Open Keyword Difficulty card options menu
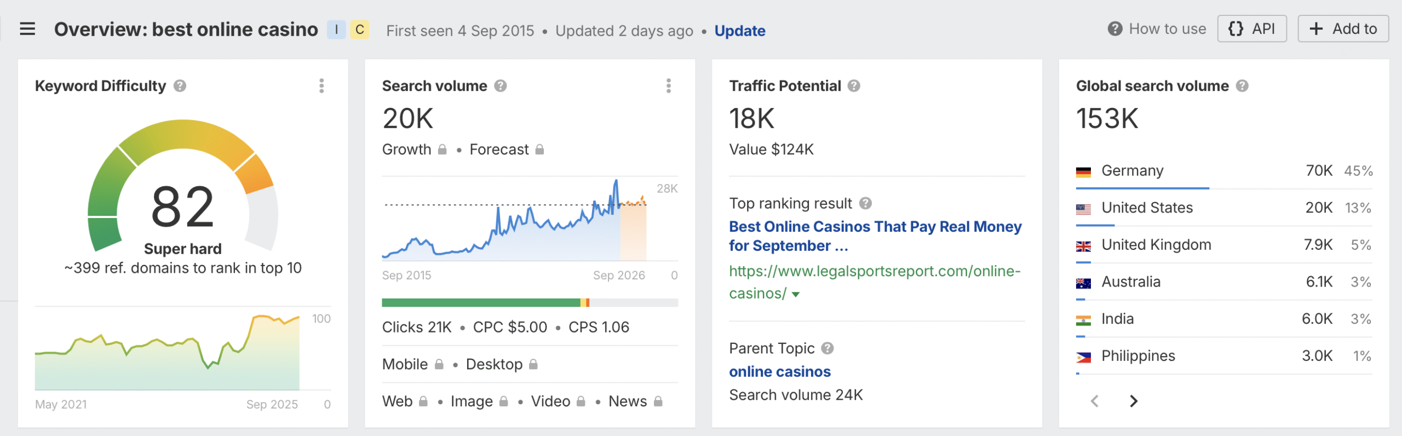 point(321,86)
